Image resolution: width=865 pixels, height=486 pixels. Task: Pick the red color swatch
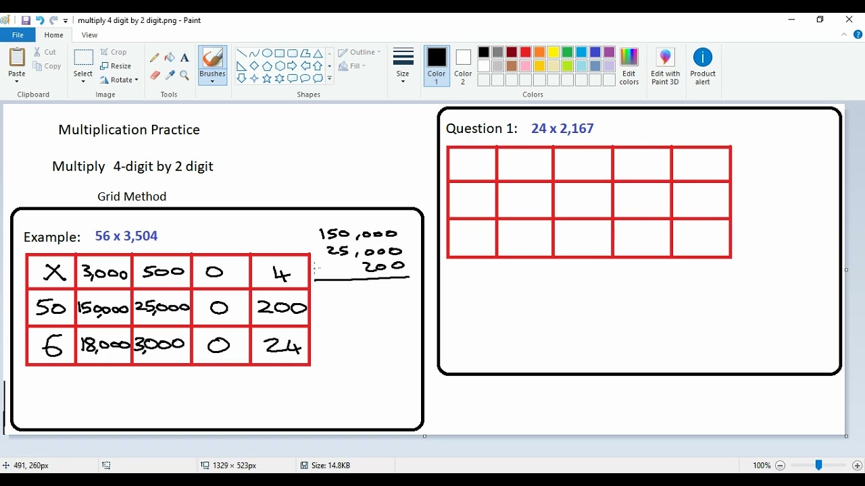526,52
